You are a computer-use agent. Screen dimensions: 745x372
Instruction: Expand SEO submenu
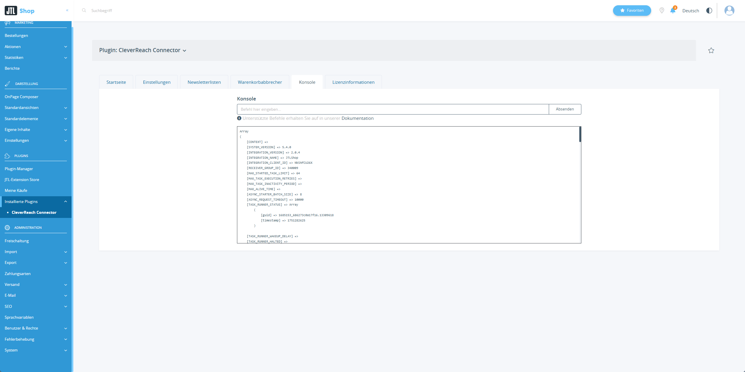36,306
